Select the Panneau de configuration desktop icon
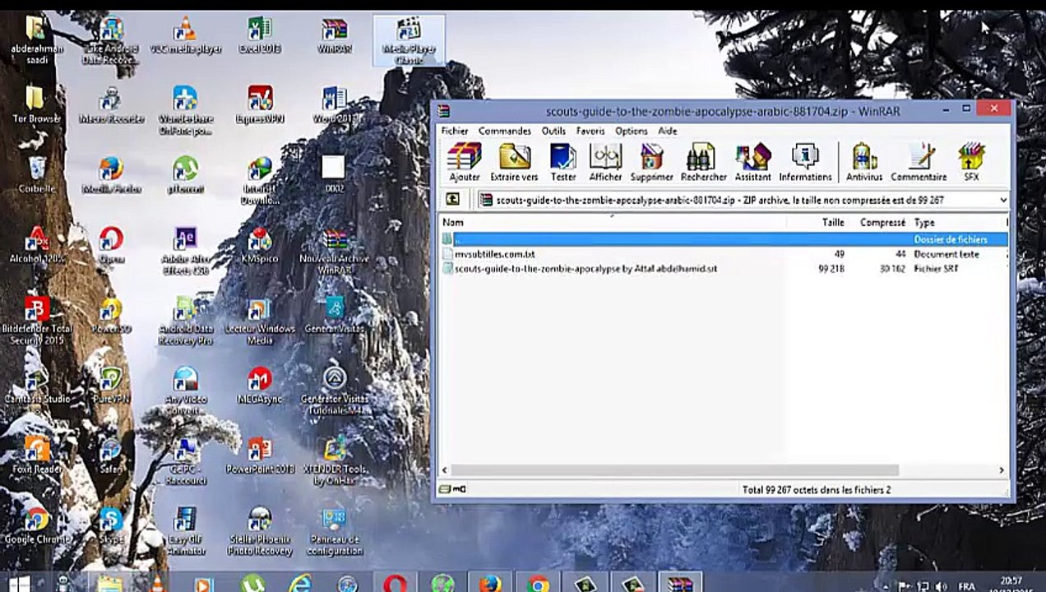The height and width of the screenshot is (592, 1046). (334, 531)
